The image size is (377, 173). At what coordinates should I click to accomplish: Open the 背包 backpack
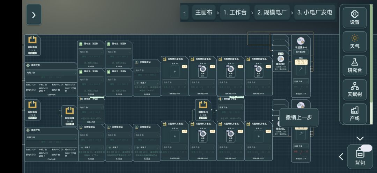pos(360,157)
